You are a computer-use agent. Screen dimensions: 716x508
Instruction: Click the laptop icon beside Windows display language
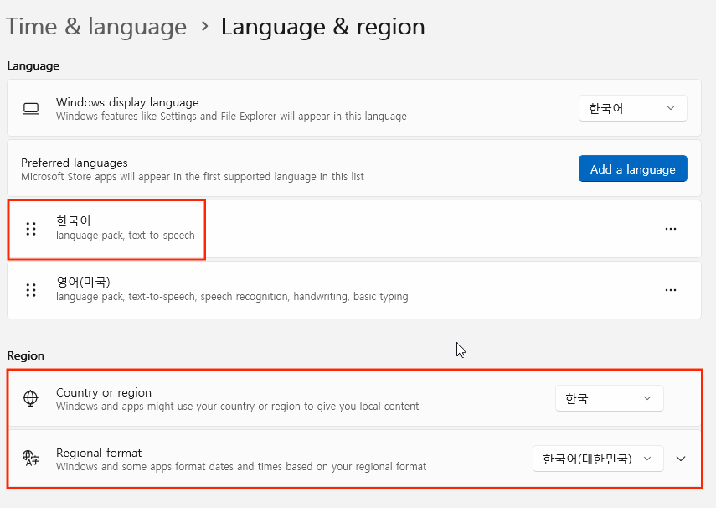point(31,109)
